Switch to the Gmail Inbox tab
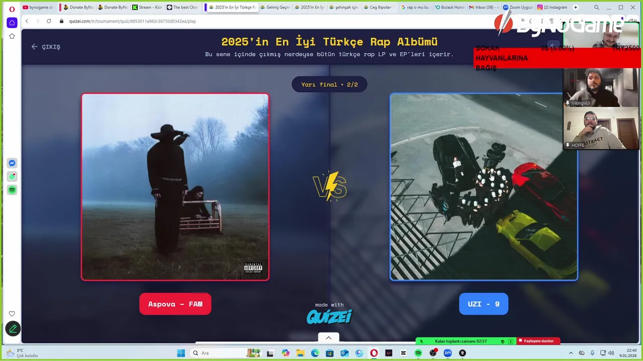643x361 pixels. [x=484, y=8]
